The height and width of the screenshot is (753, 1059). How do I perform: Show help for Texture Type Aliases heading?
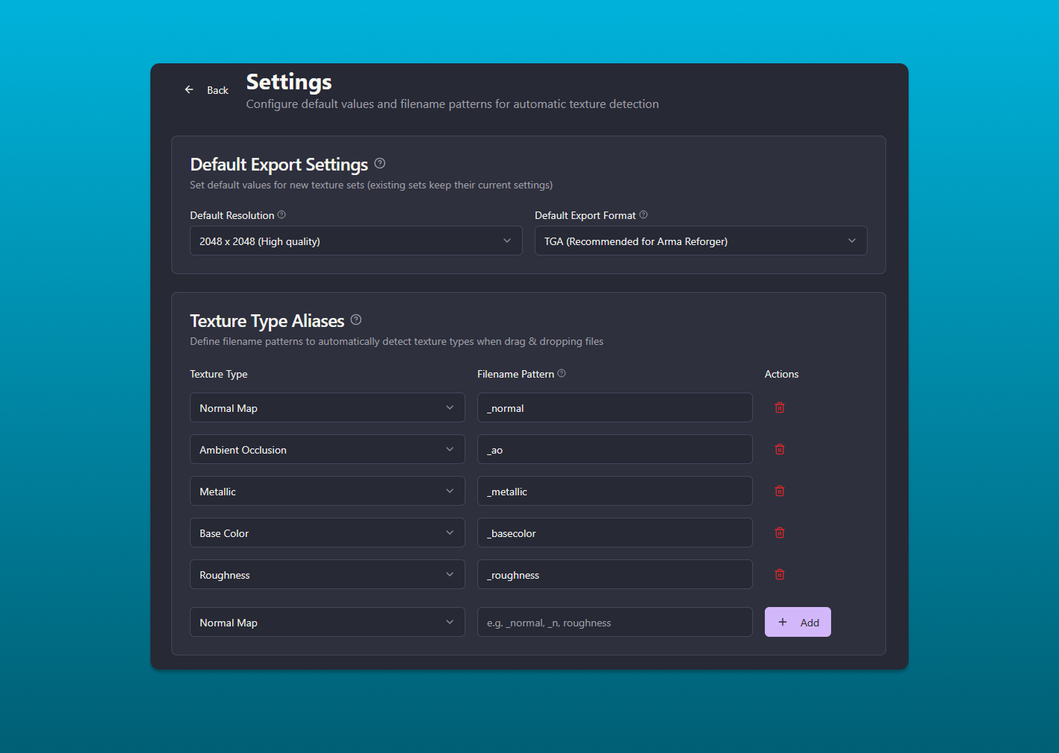coord(356,320)
